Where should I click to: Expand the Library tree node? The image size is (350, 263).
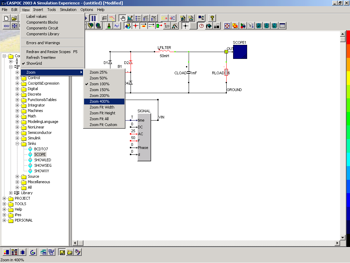[x=11, y=193]
